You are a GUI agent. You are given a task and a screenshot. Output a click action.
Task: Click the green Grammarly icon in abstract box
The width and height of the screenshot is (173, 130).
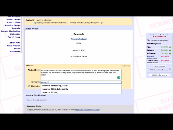pyautogui.click(x=118, y=78)
